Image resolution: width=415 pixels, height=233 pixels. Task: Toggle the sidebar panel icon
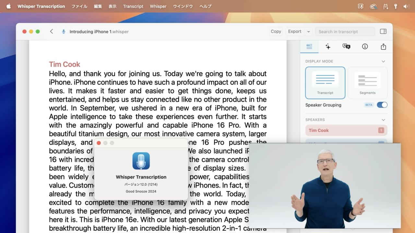coord(383,31)
